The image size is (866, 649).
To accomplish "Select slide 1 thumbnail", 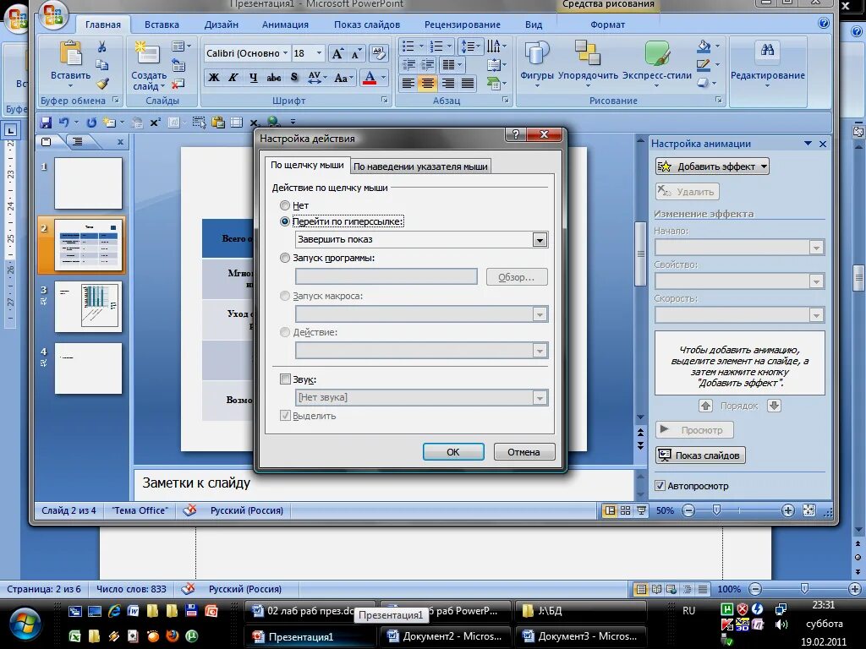I will pyautogui.click(x=88, y=183).
